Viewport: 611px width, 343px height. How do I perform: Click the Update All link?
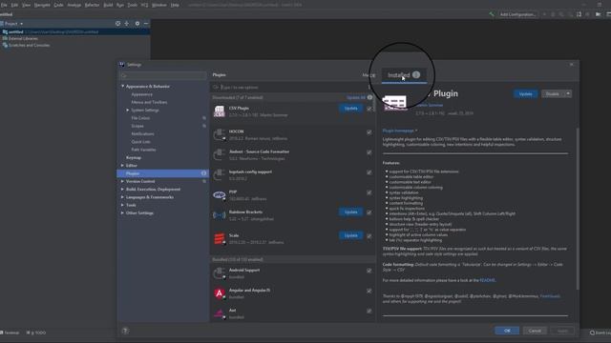click(x=356, y=97)
